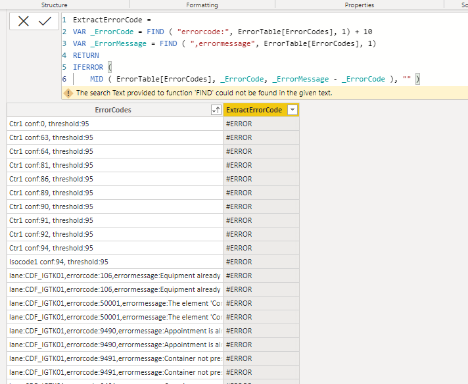Open the Formatting ribbon group label

[202, 5]
